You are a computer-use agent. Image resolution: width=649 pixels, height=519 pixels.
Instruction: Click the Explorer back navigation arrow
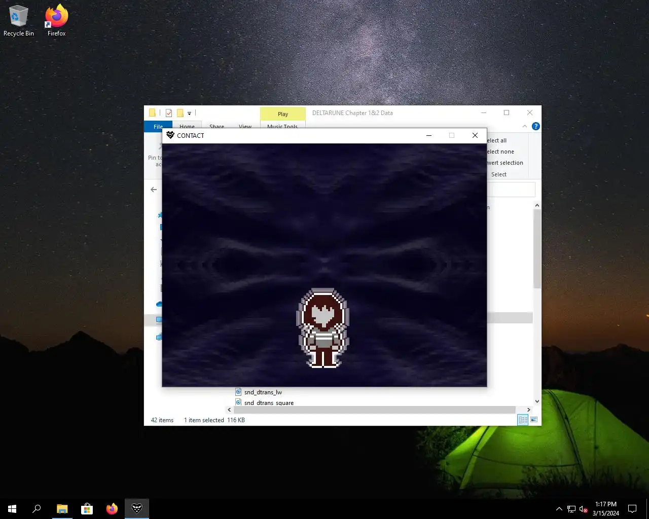coord(154,190)
